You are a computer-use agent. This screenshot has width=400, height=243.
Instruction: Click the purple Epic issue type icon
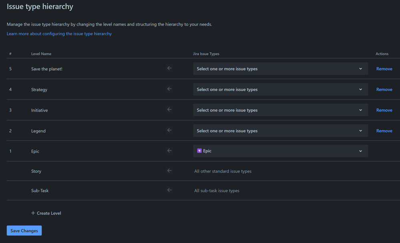tap(199, 151)
